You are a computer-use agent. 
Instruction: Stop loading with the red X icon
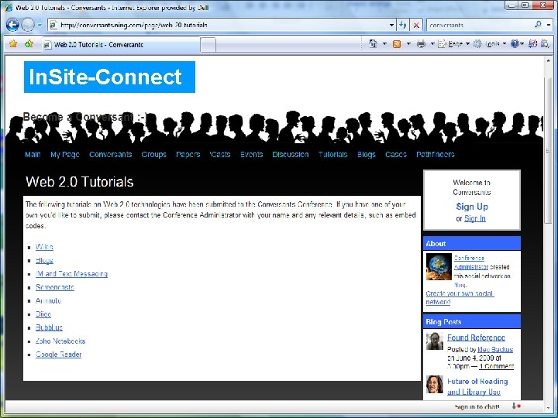[415, 26]
